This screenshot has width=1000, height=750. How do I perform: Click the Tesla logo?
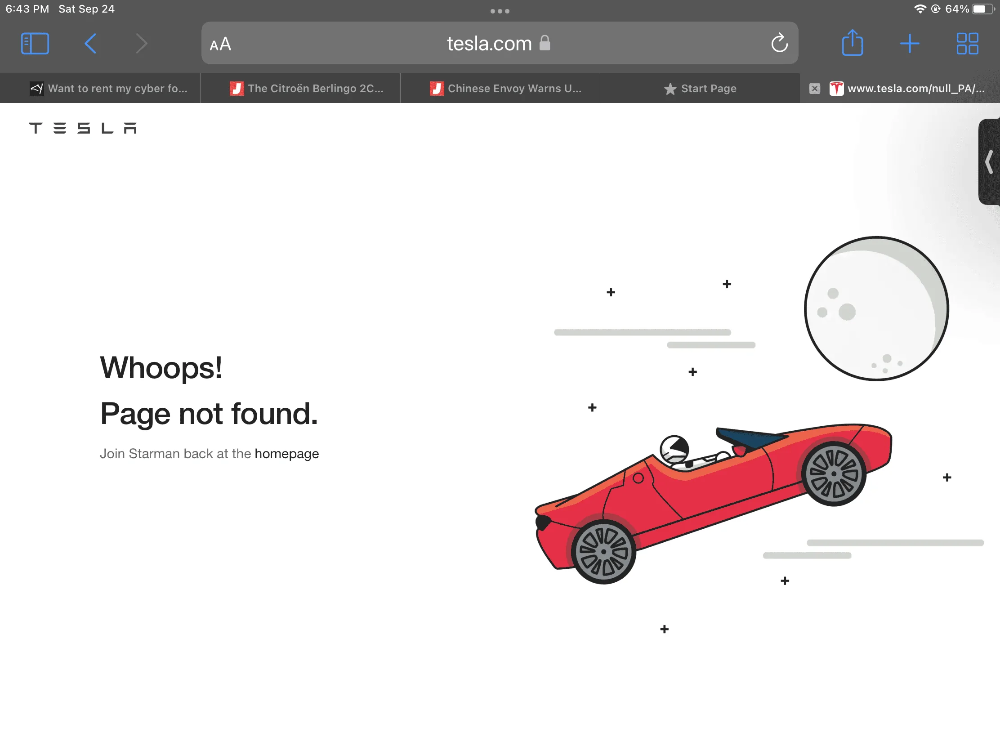(83, 129)
